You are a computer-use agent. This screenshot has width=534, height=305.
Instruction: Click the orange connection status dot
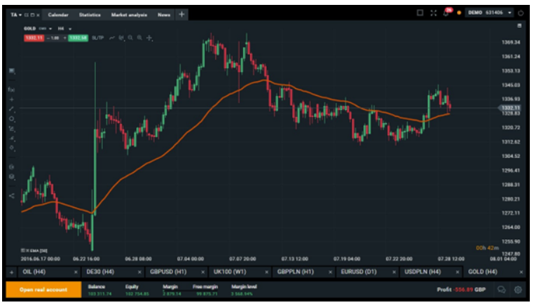click(x=459, y=13)
